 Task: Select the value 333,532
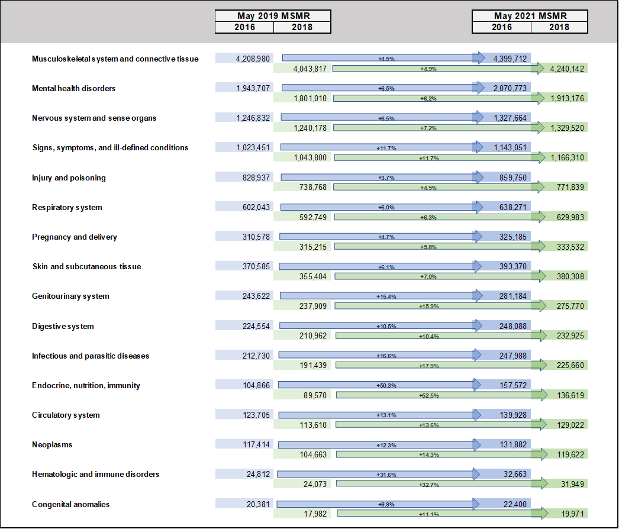click(x=570, y=247)
